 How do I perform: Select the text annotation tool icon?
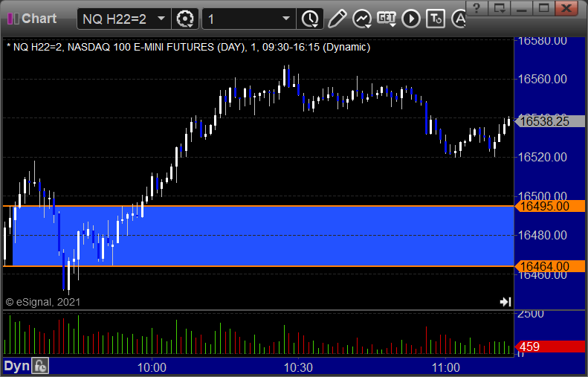pos(436,19)
